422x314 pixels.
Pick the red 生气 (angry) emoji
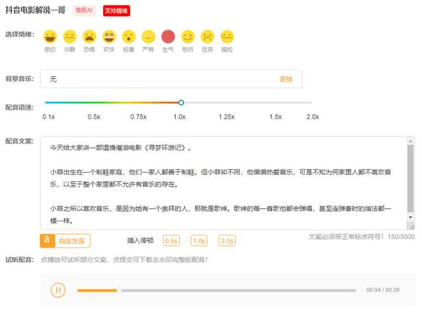(x=168, y=36)
